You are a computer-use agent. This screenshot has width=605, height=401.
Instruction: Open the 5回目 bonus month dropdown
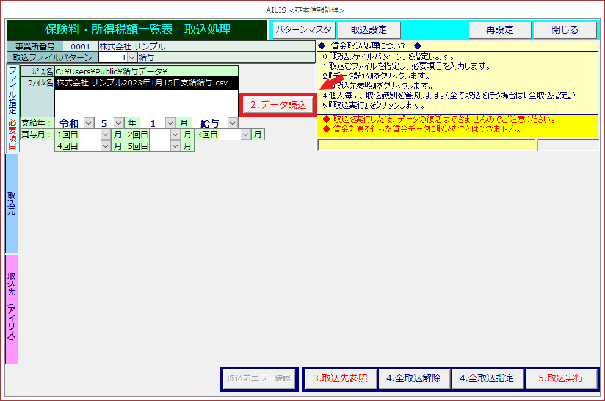point(176,146)
